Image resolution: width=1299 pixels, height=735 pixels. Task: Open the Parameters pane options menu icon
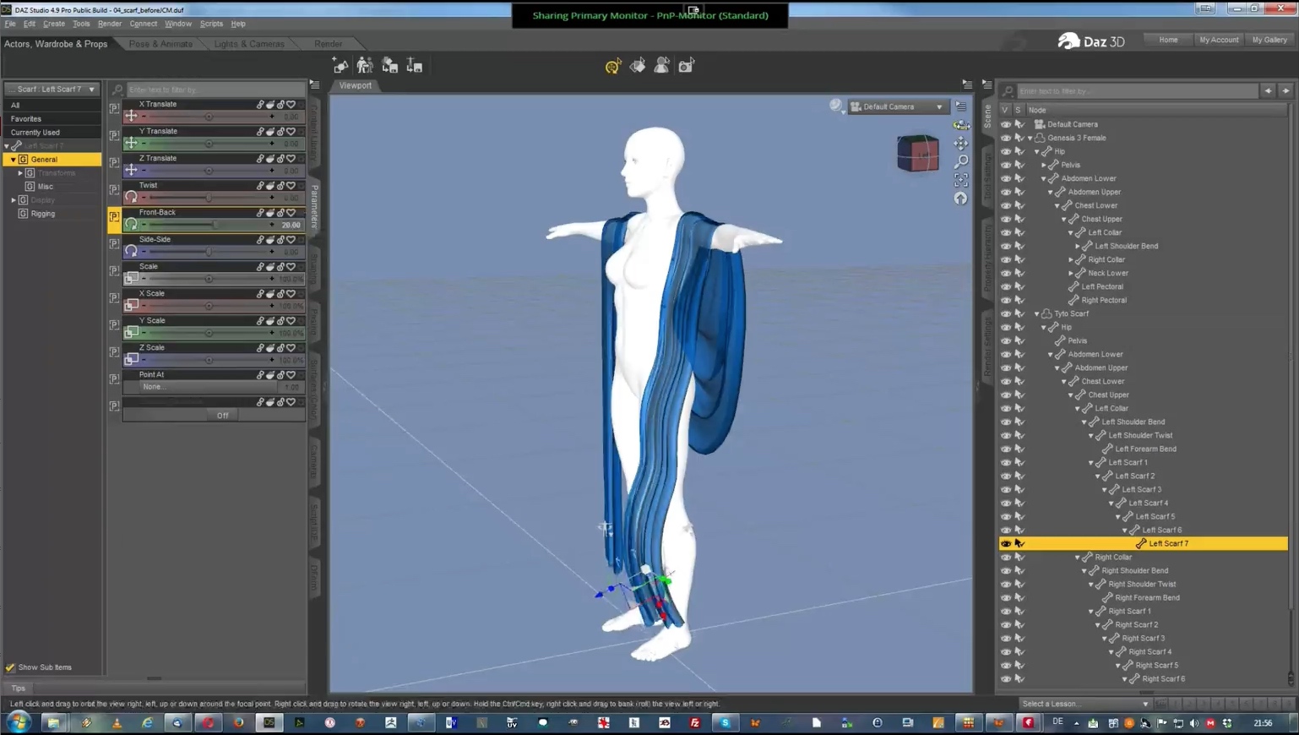pyautogui.click(x=314, y=84)
